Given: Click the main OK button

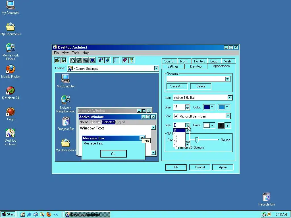Looking at the screenshot, I should 176,167.
